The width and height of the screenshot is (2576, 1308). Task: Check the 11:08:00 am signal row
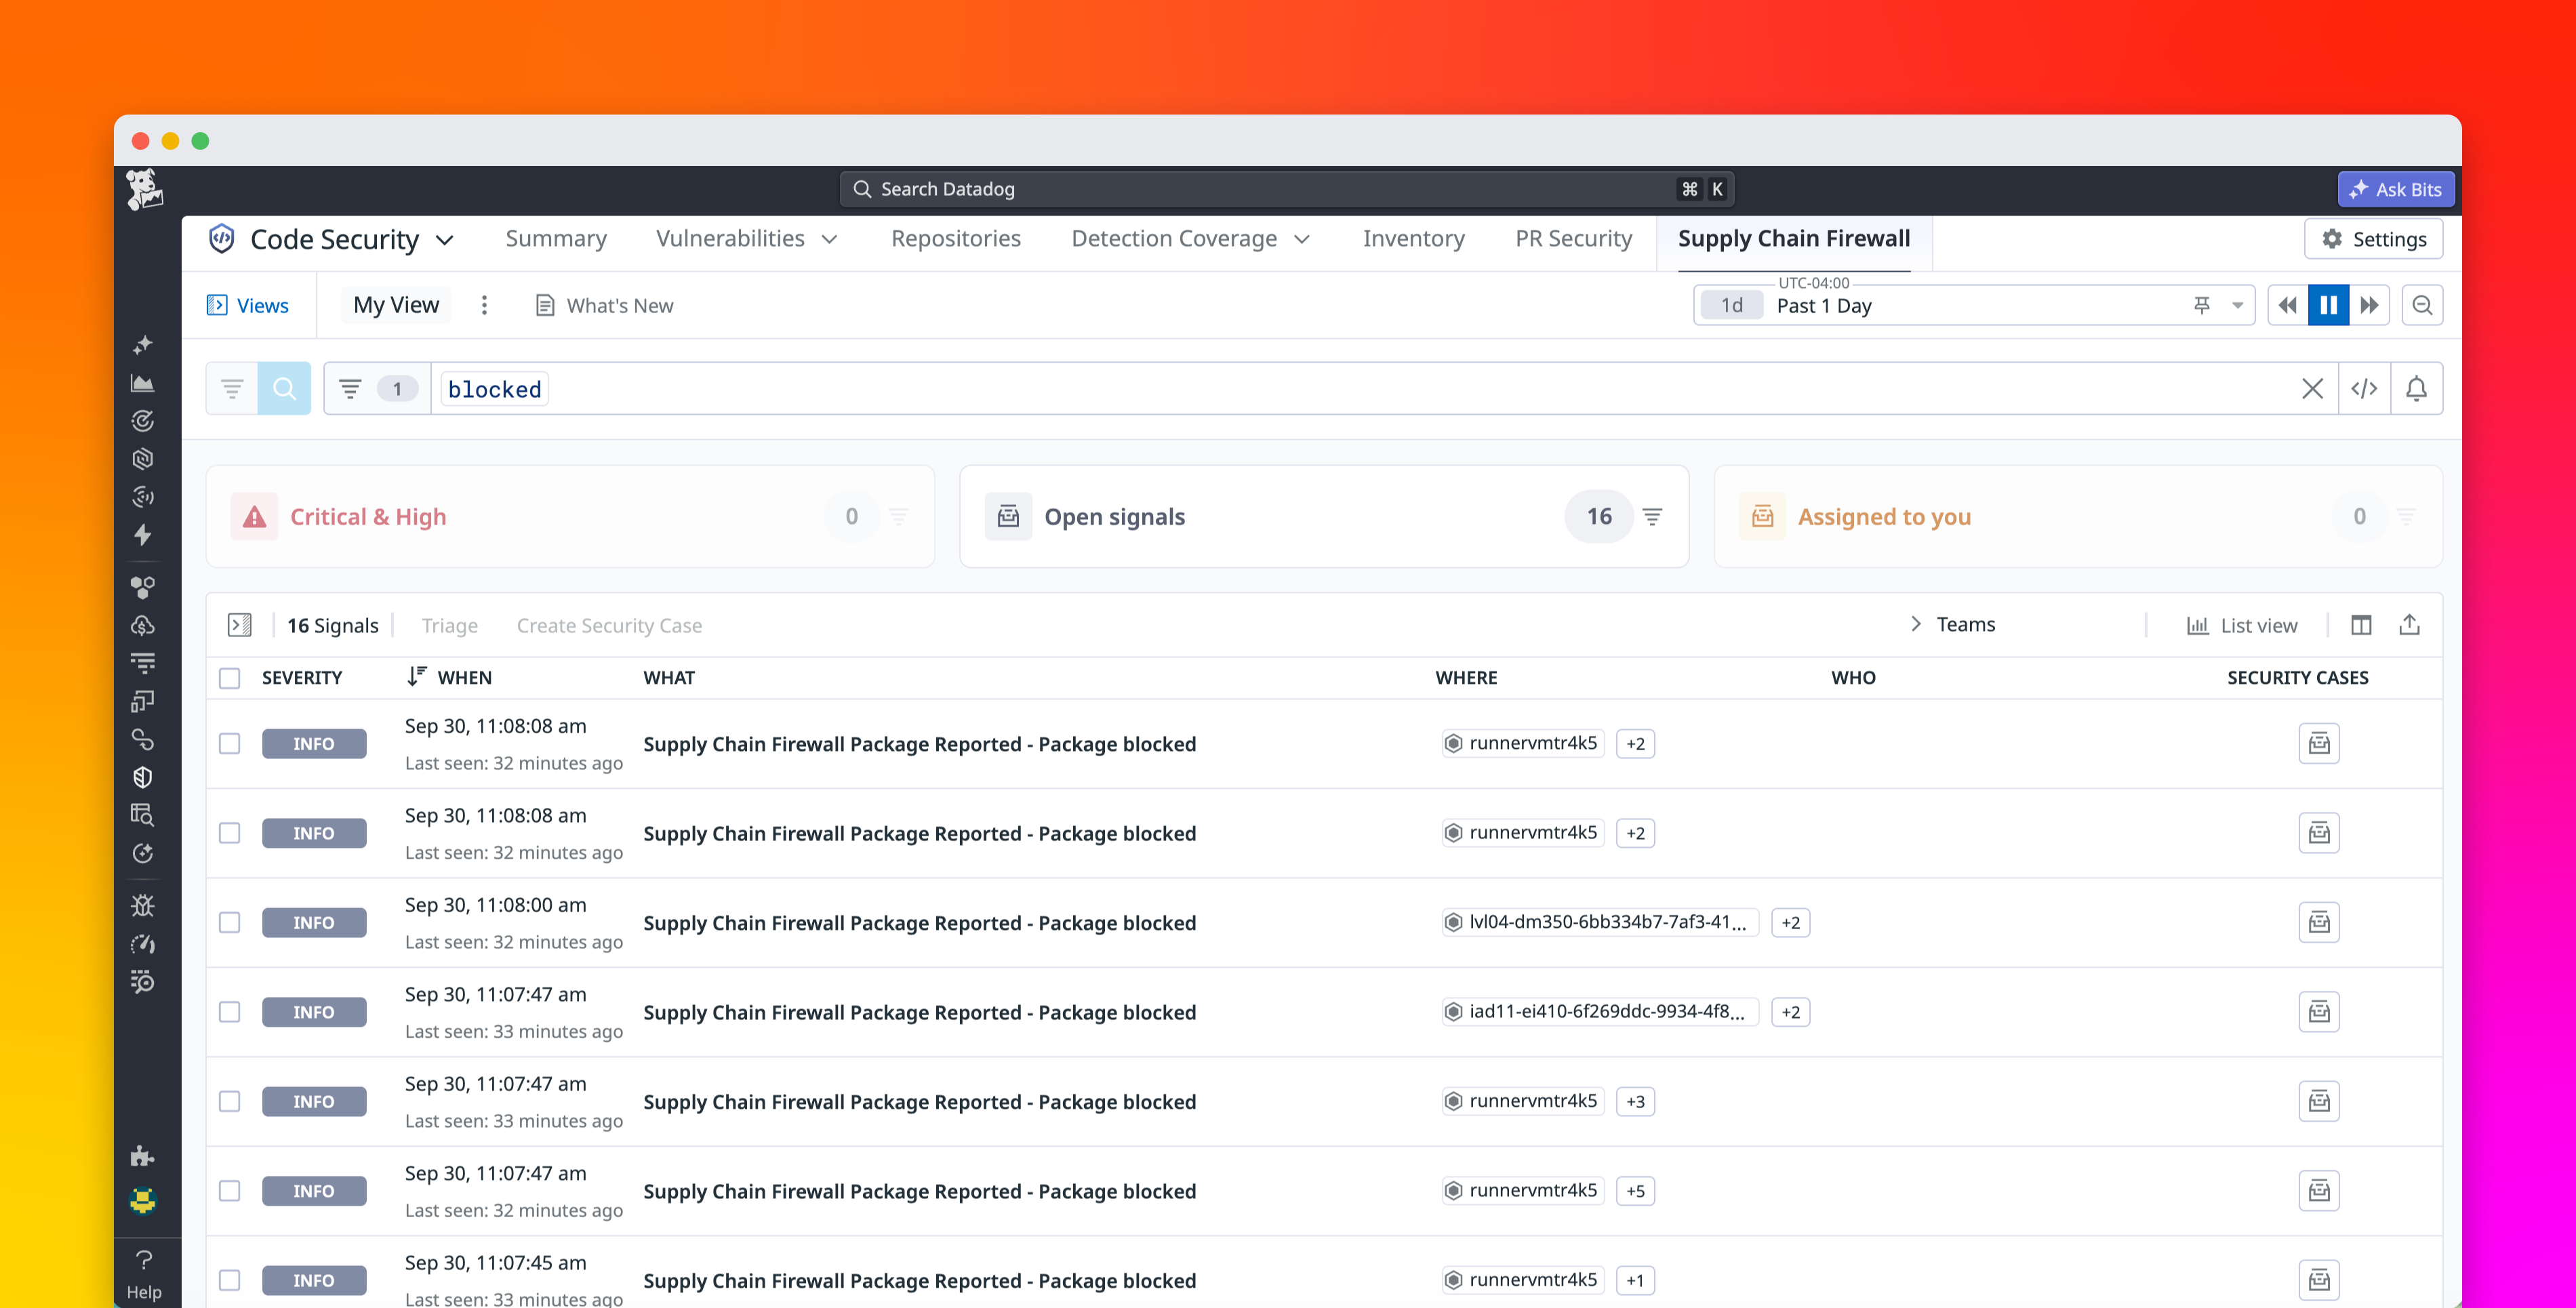point(230,923)
